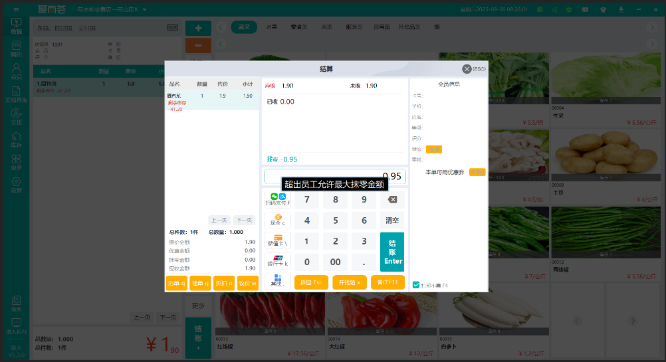Click the 返回 Esc return button

[x=311, y=282]
